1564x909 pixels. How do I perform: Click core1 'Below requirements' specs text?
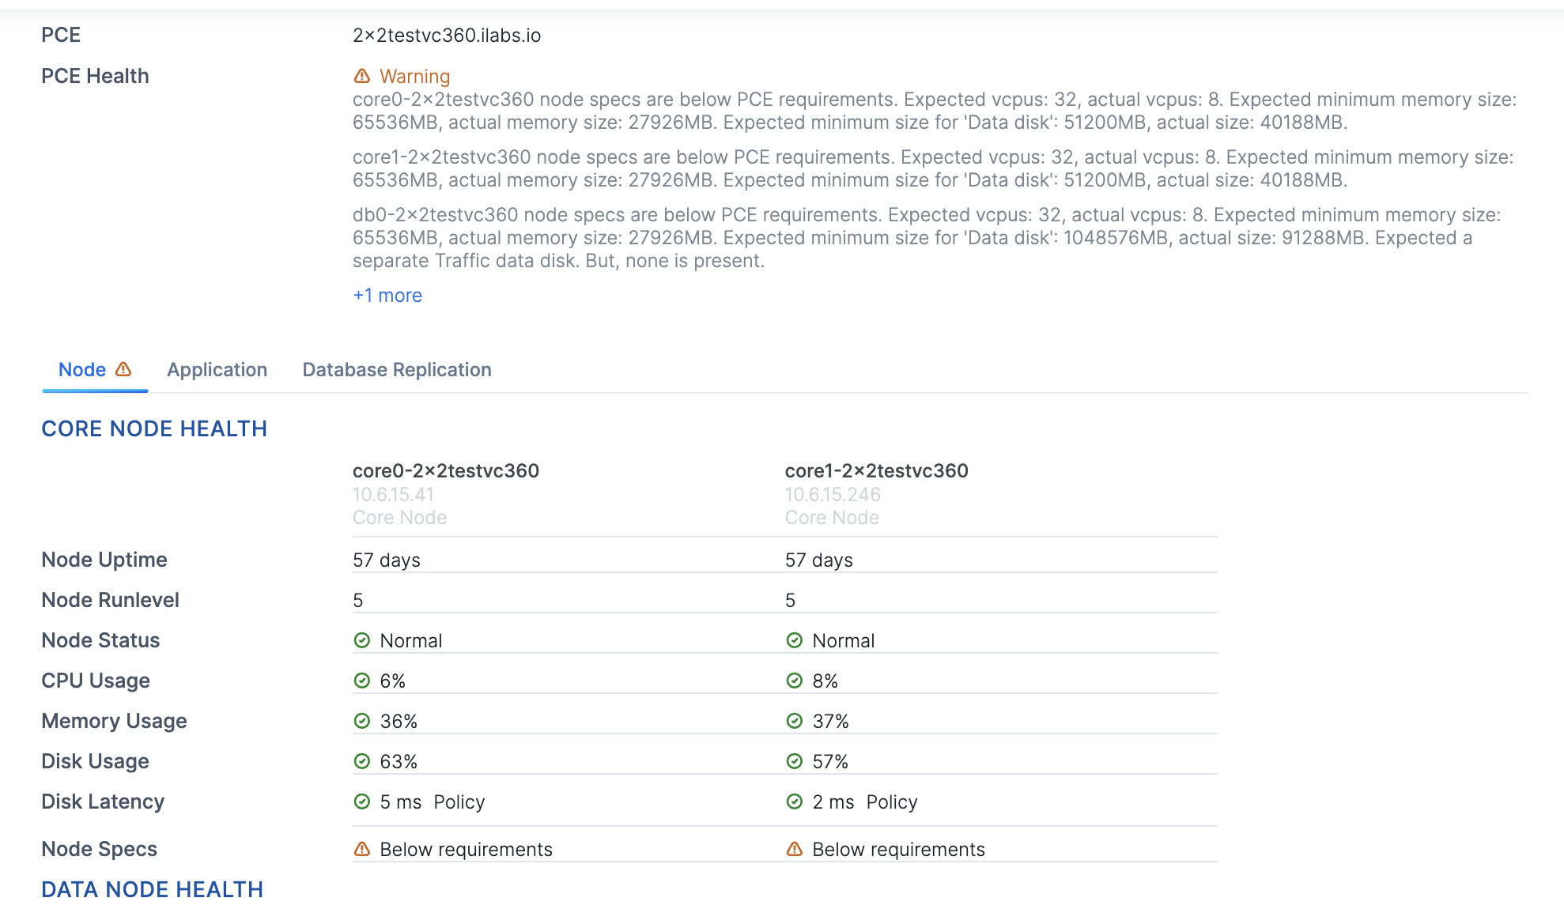tap(898, 850)
